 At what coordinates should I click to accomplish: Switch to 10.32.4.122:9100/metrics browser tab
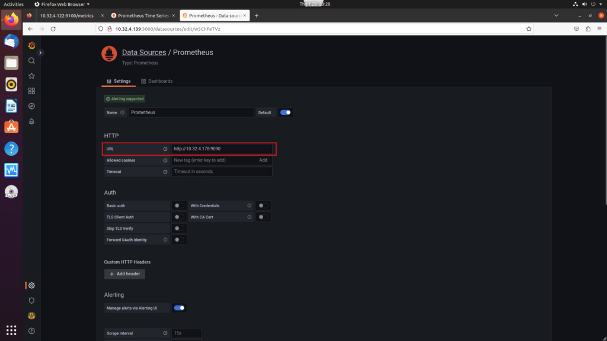click(x=67, y=16)
